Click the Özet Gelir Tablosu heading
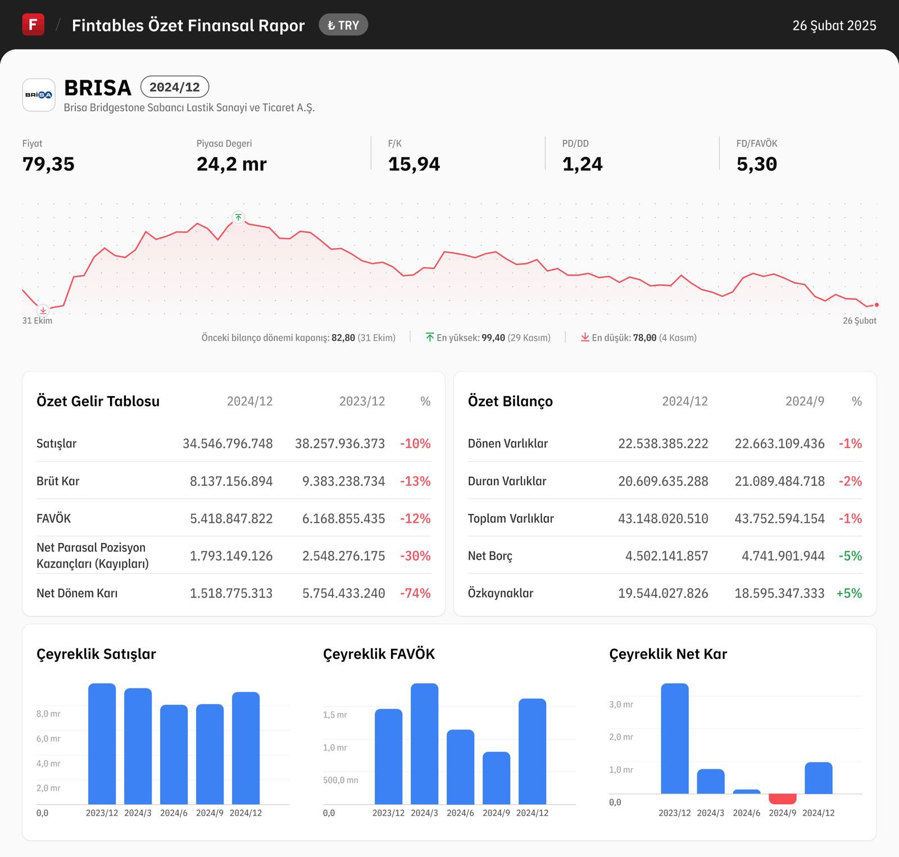This screenshot has width=899, height=857. pos(98,401)
